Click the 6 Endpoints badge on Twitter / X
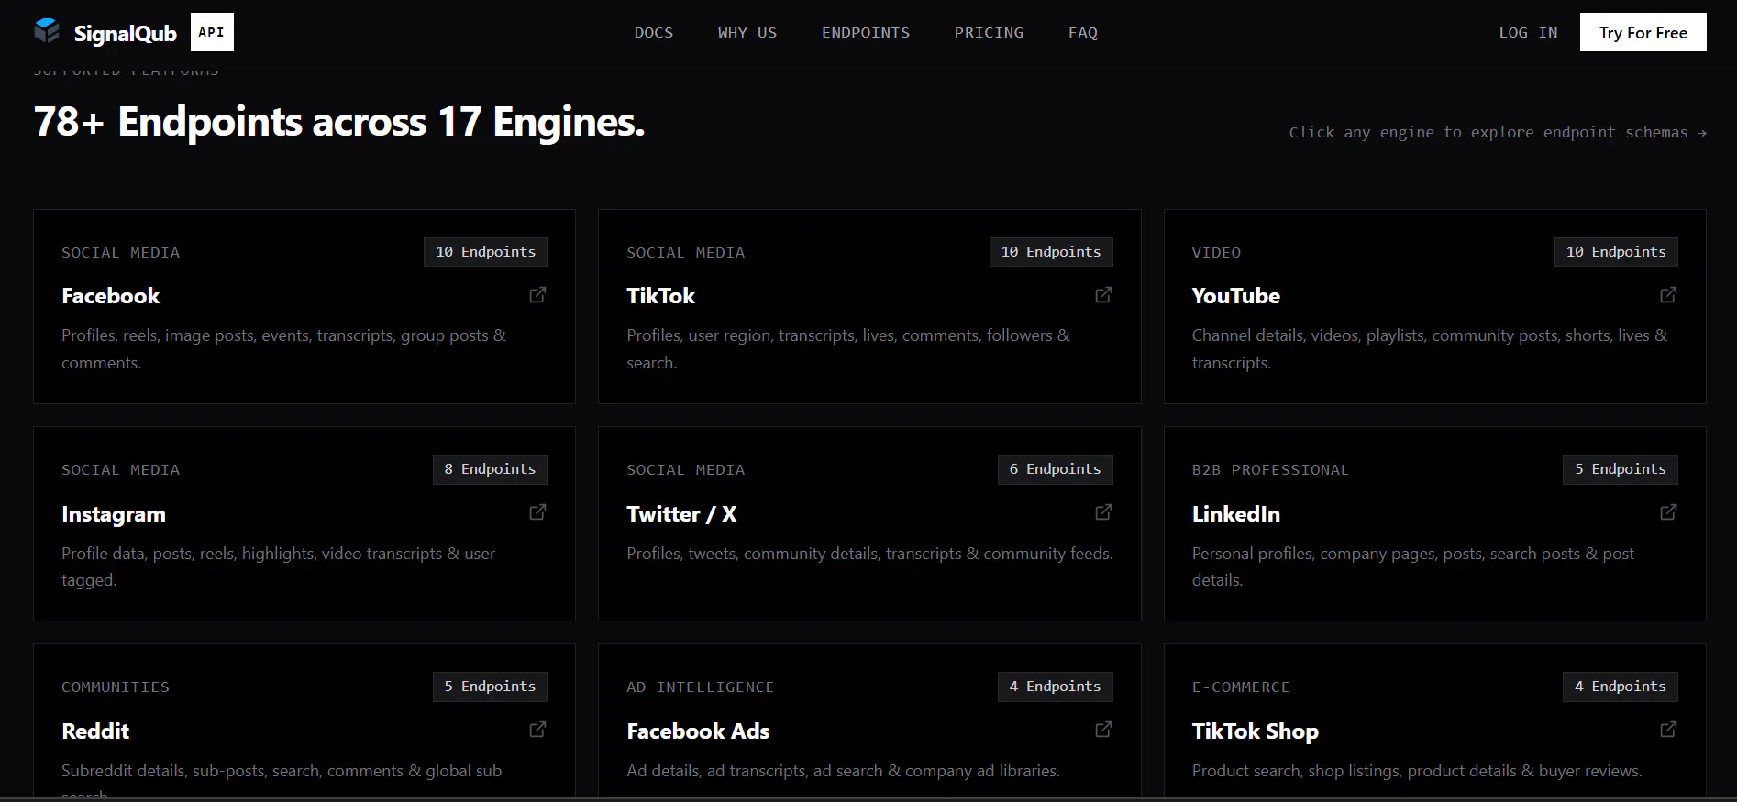The height and width of the screenshot is (802, 1737). pyautogui.click(x=1056, y=469)
